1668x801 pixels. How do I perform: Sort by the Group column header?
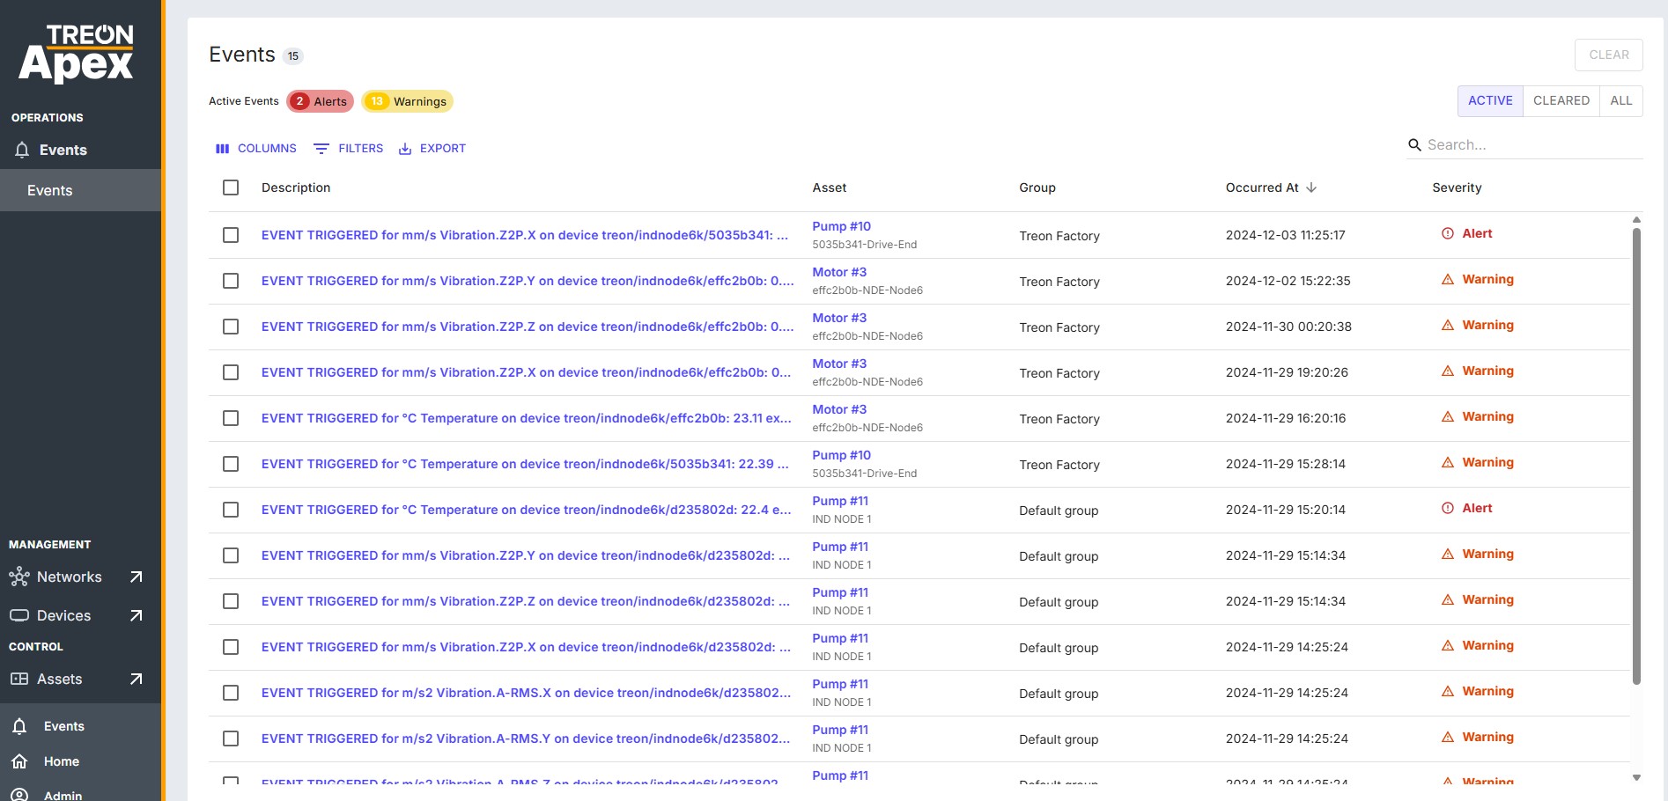click(x=1037, y=187)
